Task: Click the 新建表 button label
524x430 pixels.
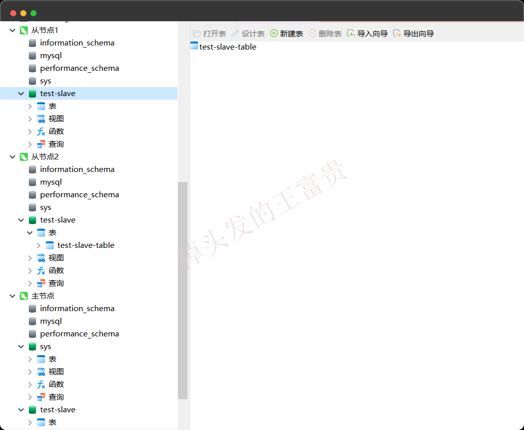Action: pyautogui.click(x=291, y=34)
